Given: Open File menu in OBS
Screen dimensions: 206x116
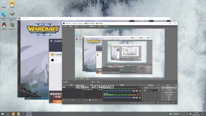Looking at the screenshot, I should point(65,27).
